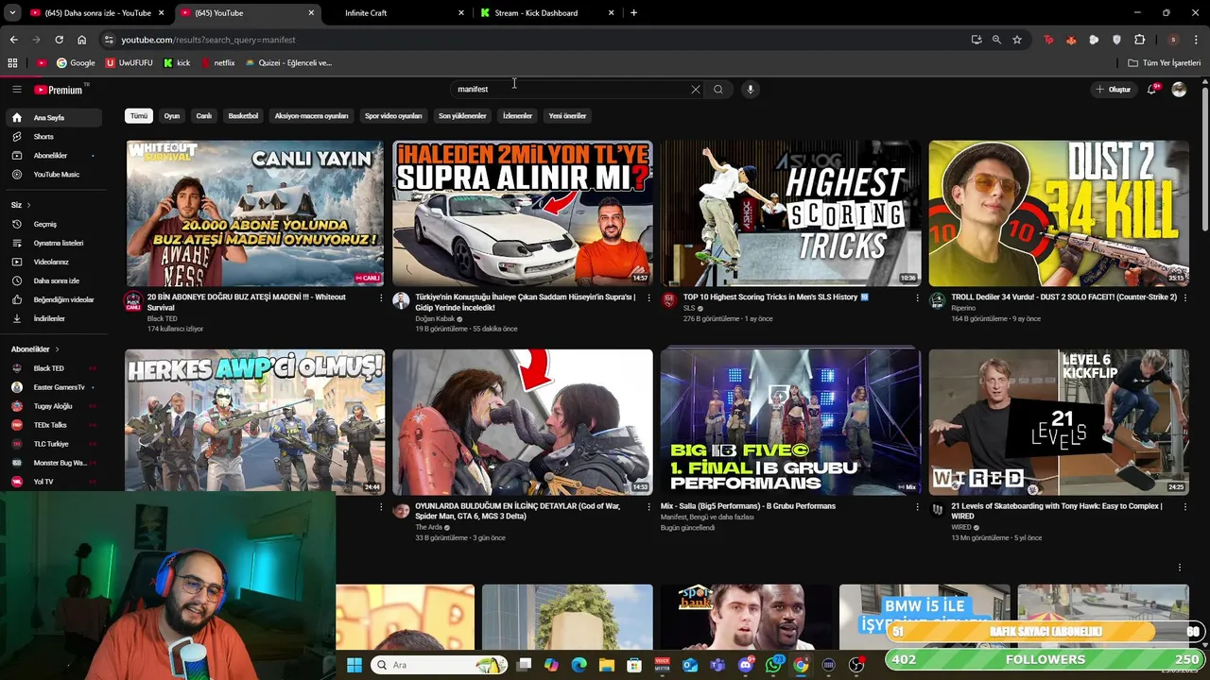Click the Doğan Kabak channel name
Screen dimensions: 1210x680
tap(435, 319)
